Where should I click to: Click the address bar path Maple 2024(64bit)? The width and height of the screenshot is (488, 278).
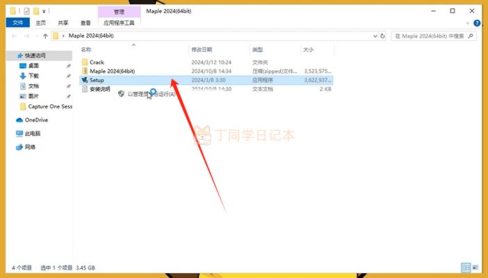[91, 36]
